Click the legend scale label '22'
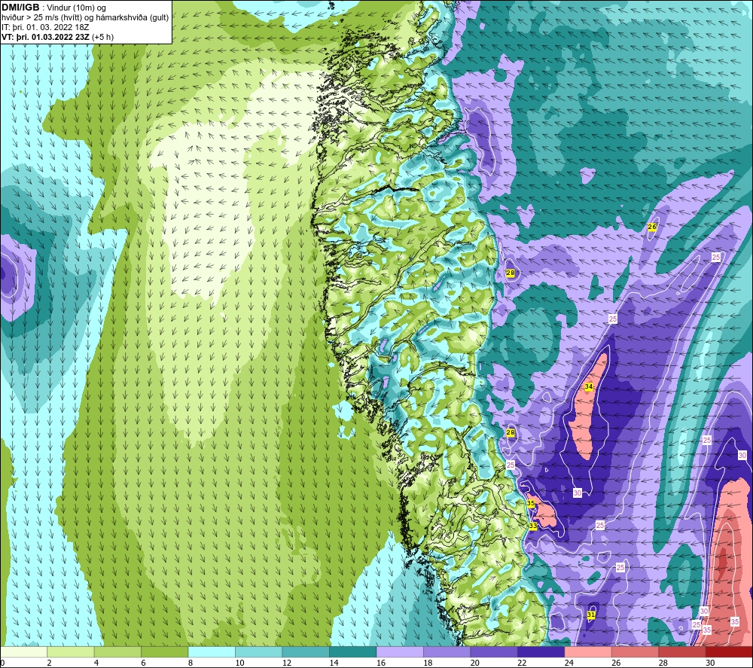This screenshot has width=753, height=668. 522,663
